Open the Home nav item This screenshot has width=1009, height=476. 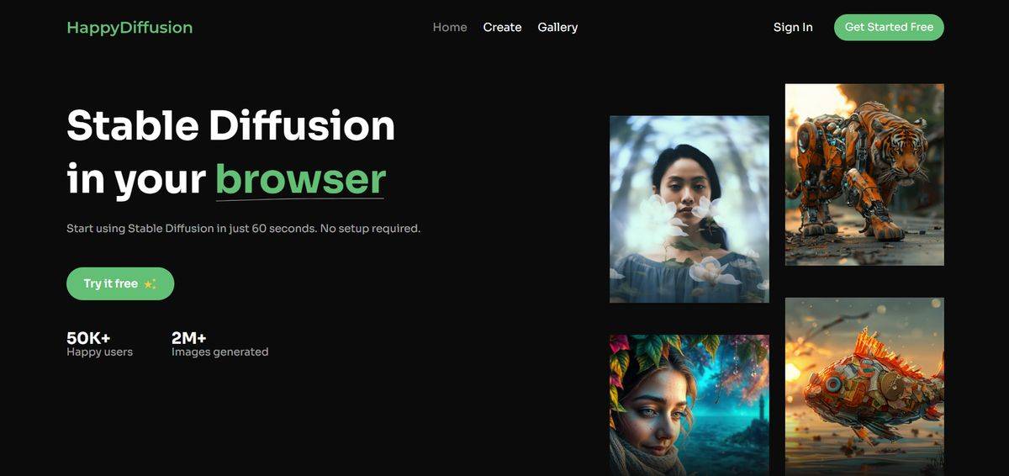coord(450,28)
